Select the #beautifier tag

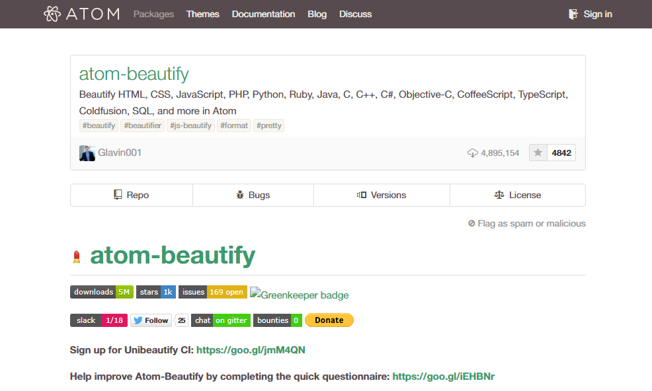point(143,125)
